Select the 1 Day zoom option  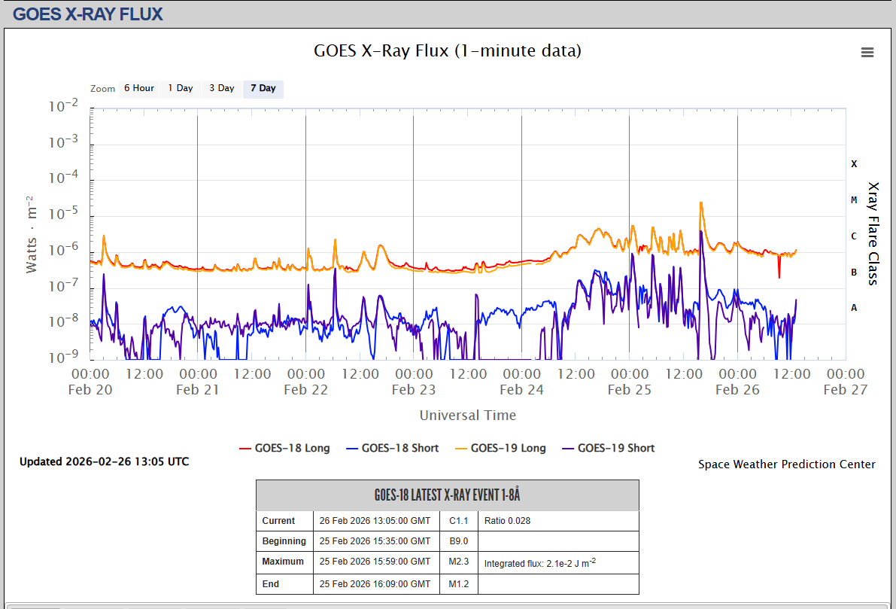[x=181, y=89]
